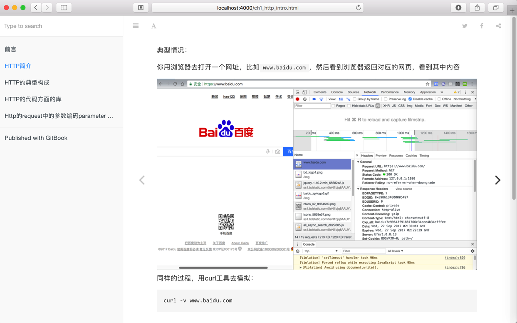This screenshot has height=323, width=517.
Task: Go to previous chapter arrow
Action: tap(142, 180)
